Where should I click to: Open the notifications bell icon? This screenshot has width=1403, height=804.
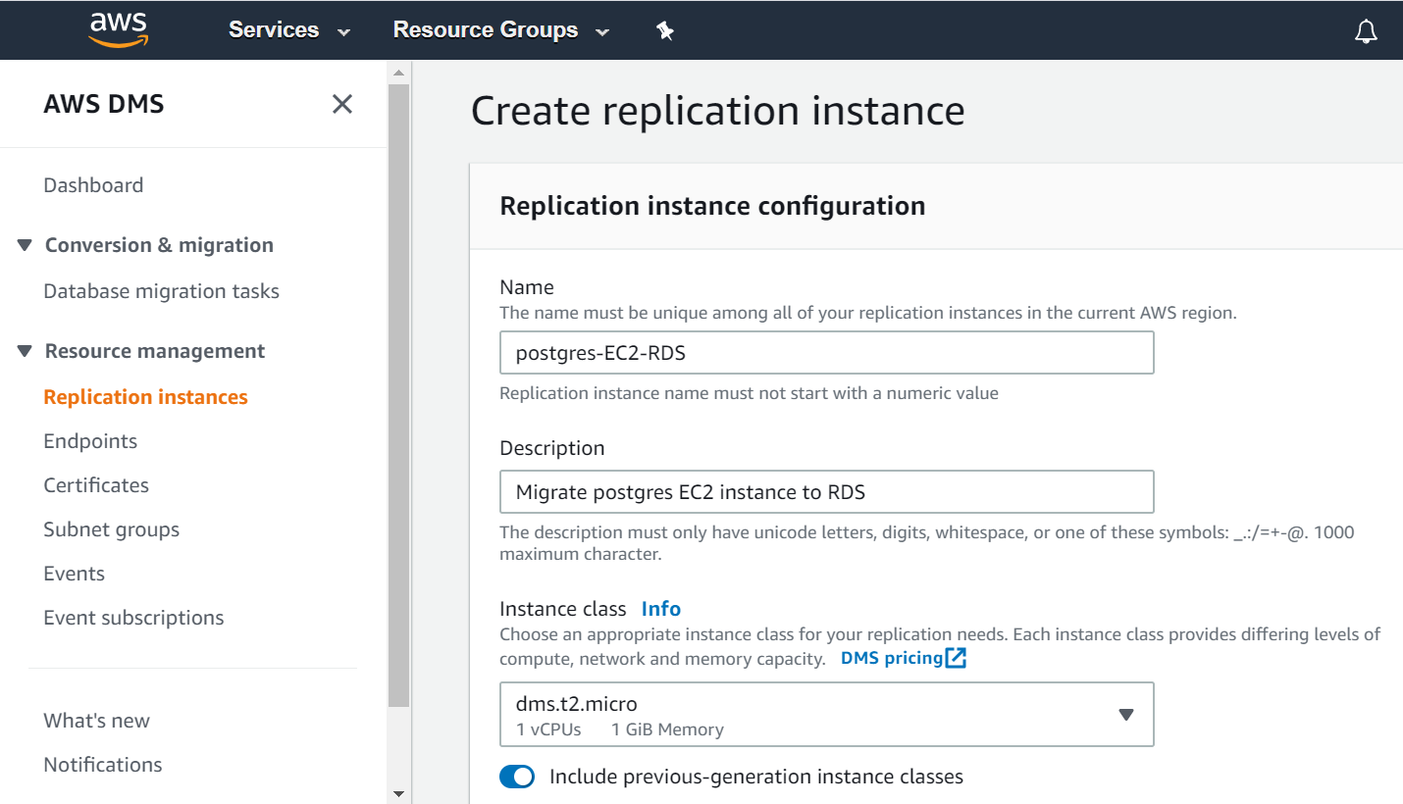[1365, 31]
